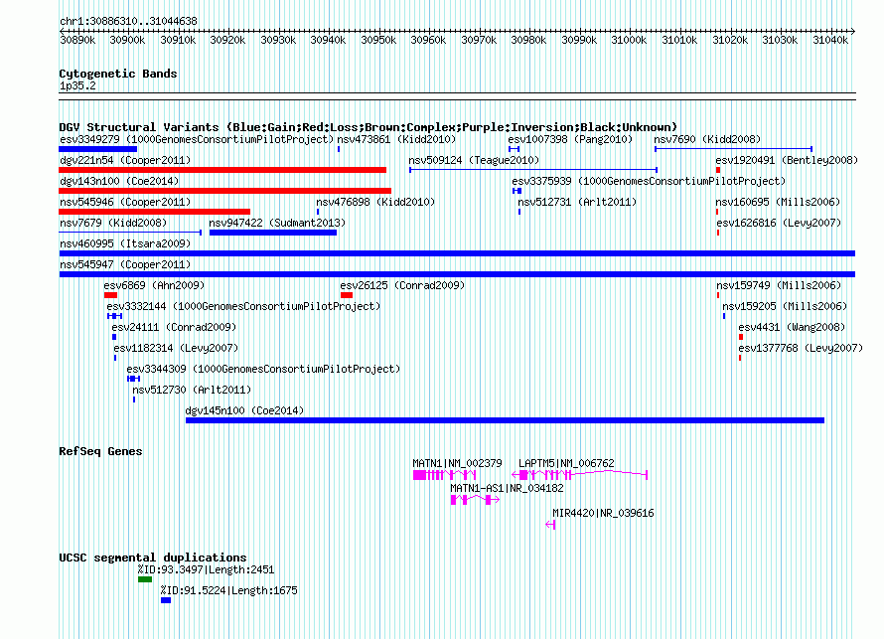884x639 pixels.
Task: Select the nsv476898 (Kidd2010) label
Action: 375,202
